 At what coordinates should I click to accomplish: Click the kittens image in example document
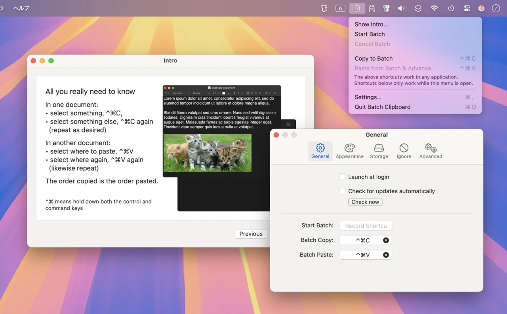[x=207, y=153]
